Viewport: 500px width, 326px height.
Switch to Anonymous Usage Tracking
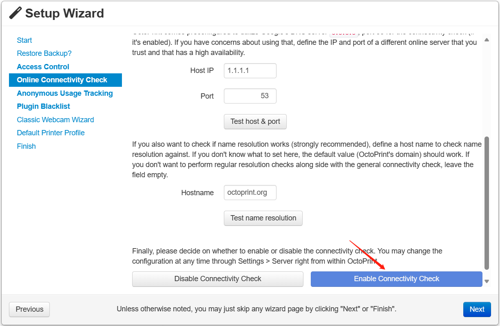click(x=65, y=93)
